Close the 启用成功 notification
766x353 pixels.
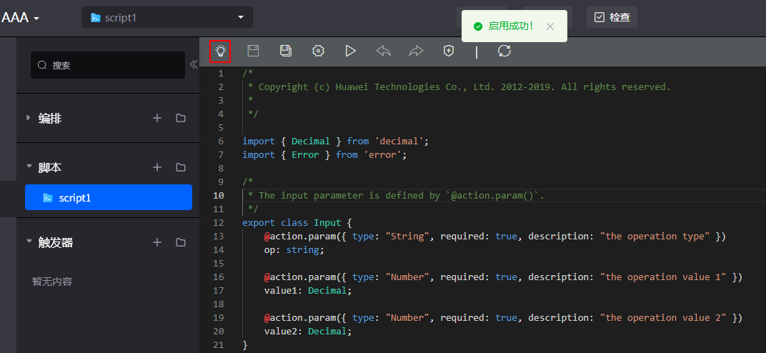tap(550, 26)
